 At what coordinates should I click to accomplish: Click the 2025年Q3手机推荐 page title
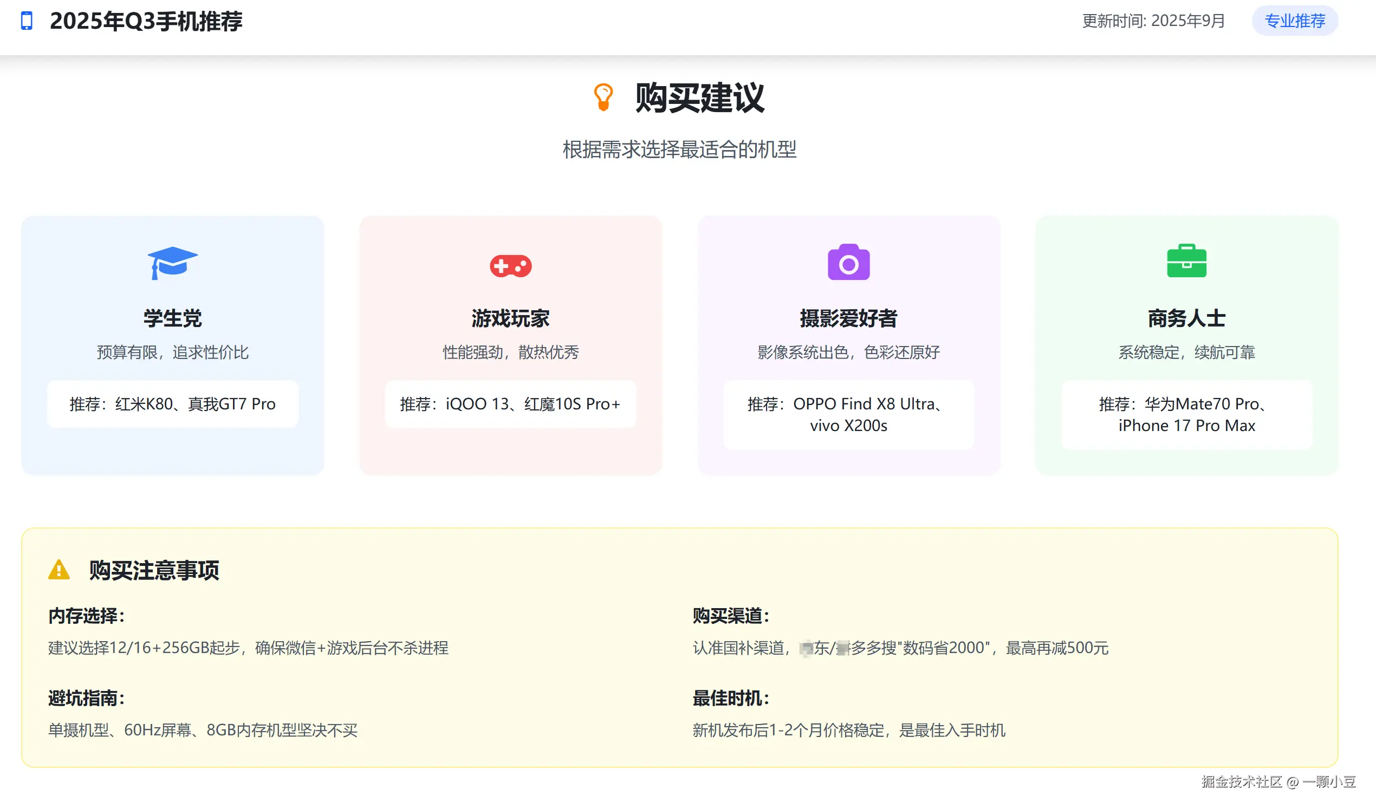point(146,21)
